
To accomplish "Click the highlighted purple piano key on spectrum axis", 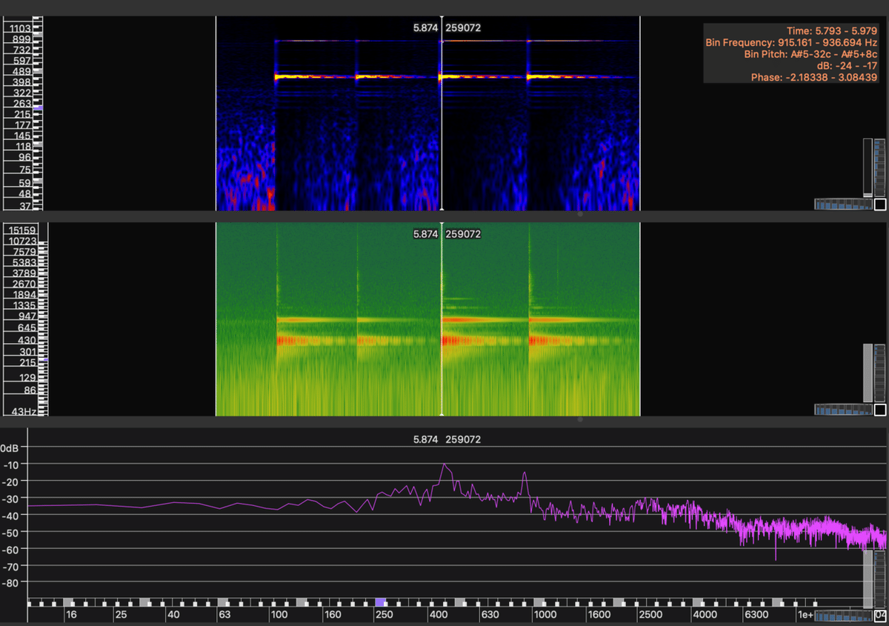I will pyautogui.click(x=380, y=602).
